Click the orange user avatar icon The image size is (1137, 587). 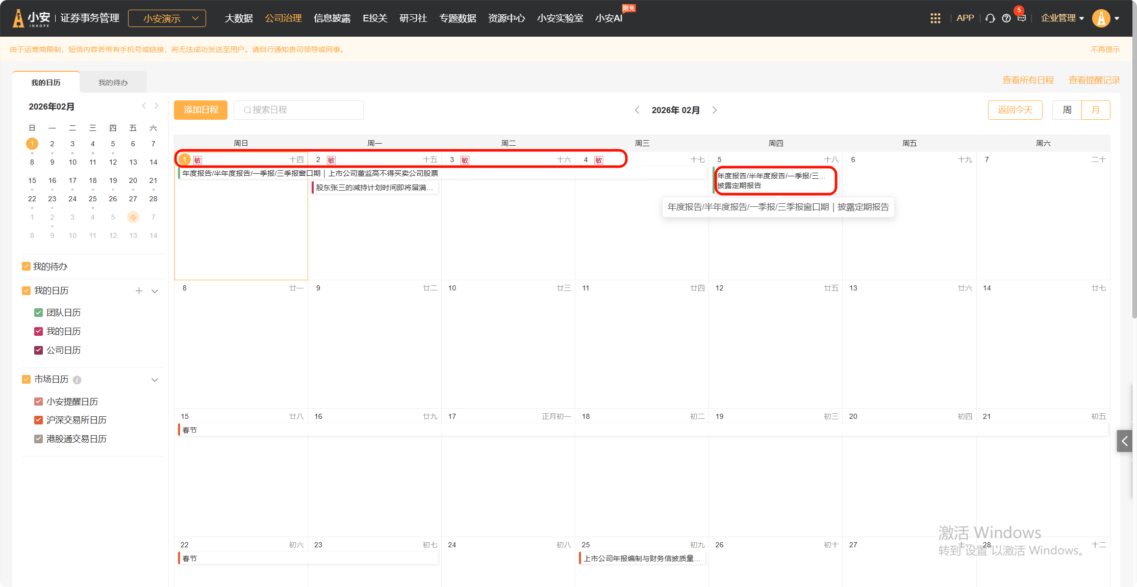click(x=1101, y=18)
